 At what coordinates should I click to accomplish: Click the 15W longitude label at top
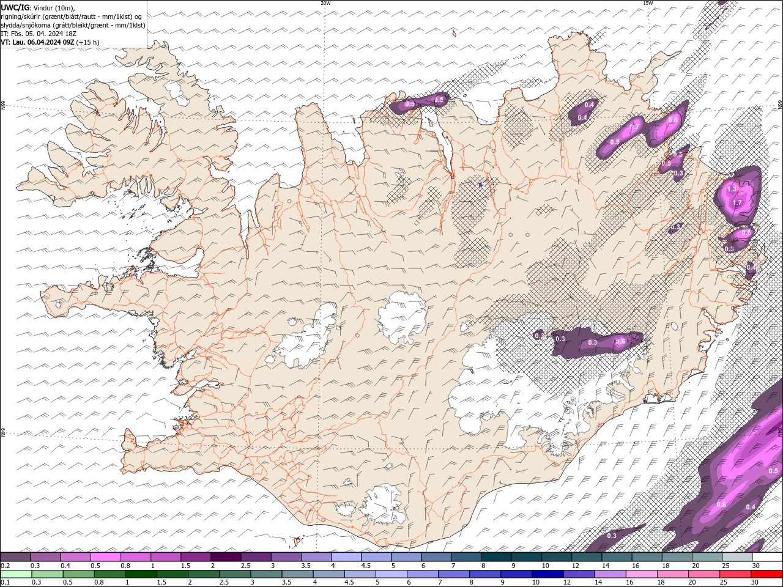(x=648, y=3)
